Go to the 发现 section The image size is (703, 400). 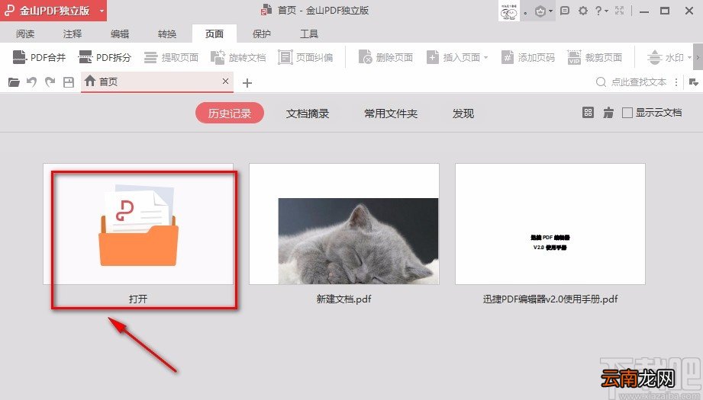(x=463, y=114)
